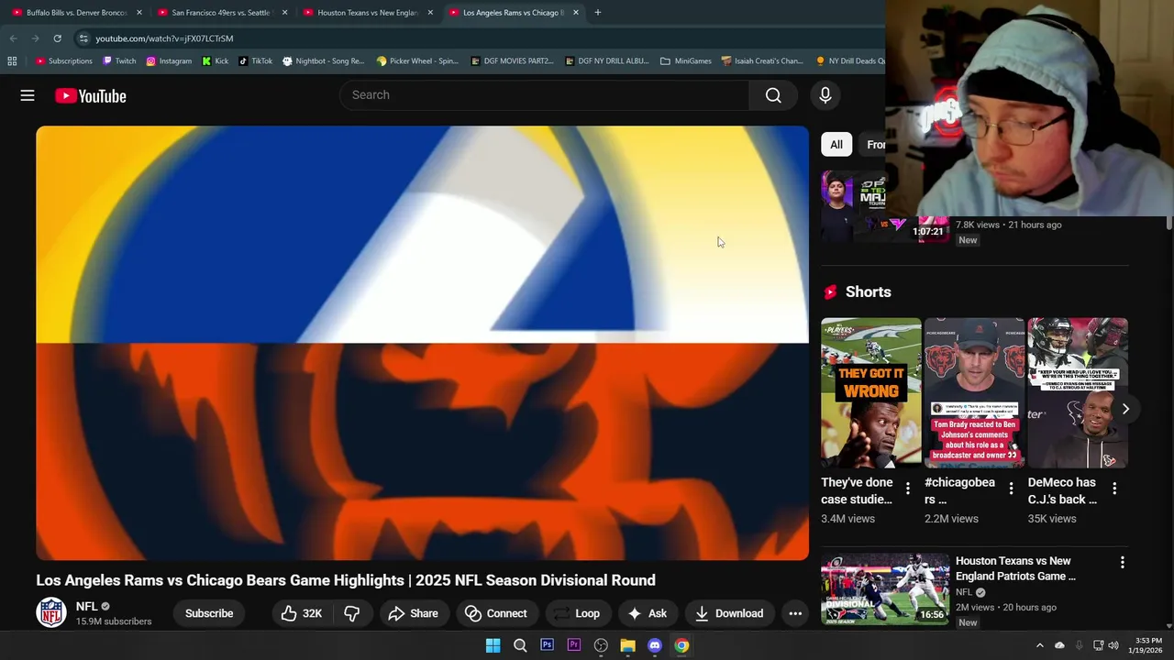Open the 1:07:21 recommended video thumbnail

click(885, 206)
